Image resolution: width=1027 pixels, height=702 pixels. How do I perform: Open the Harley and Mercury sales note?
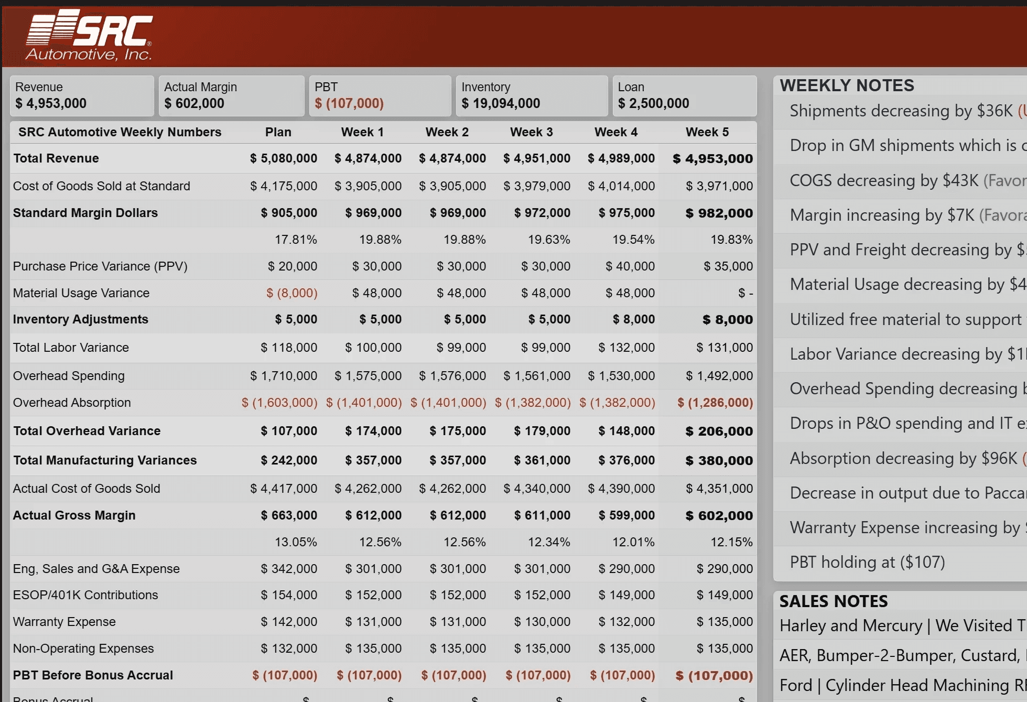point(901,625)
